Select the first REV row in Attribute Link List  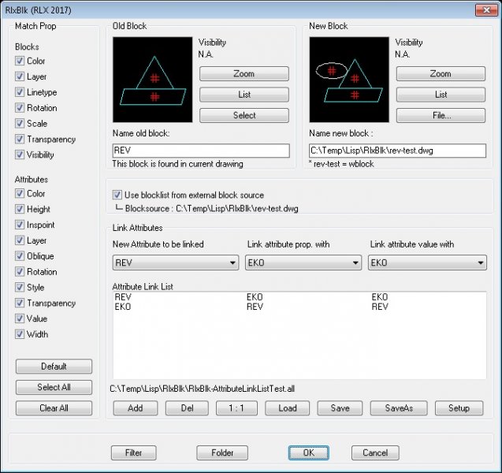click(123, 296)
